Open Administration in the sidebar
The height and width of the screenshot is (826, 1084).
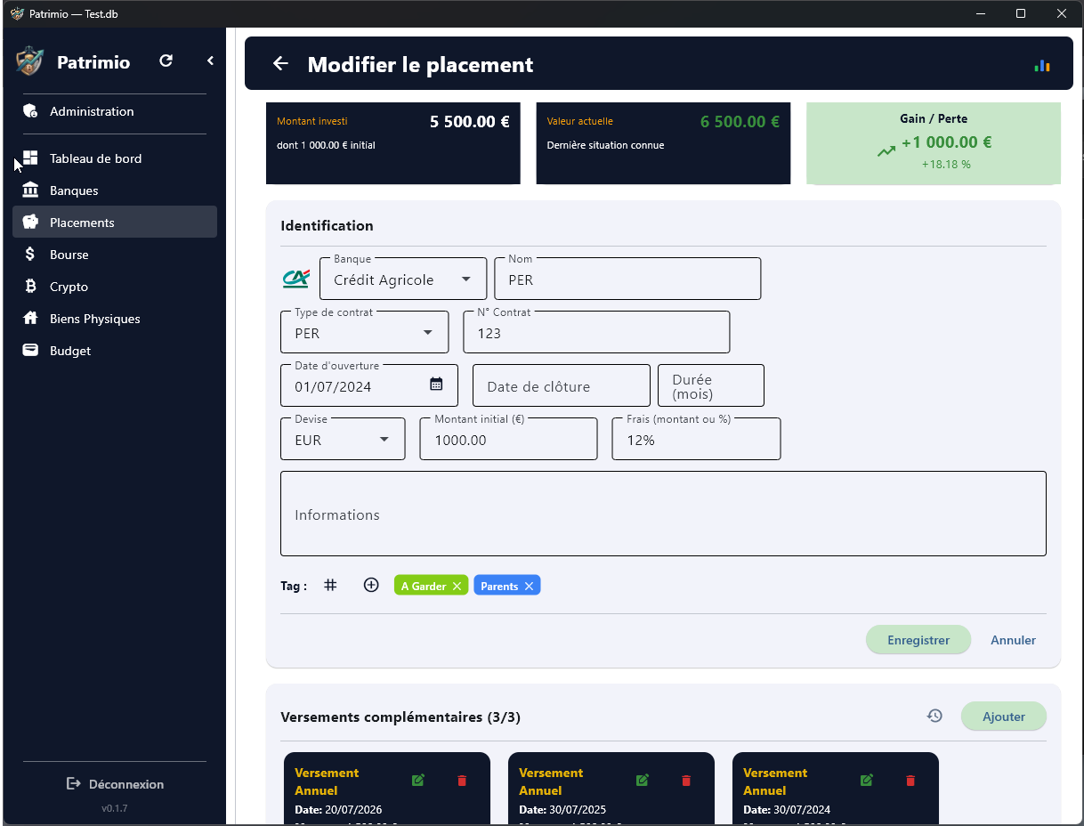(x=115, y=111)
